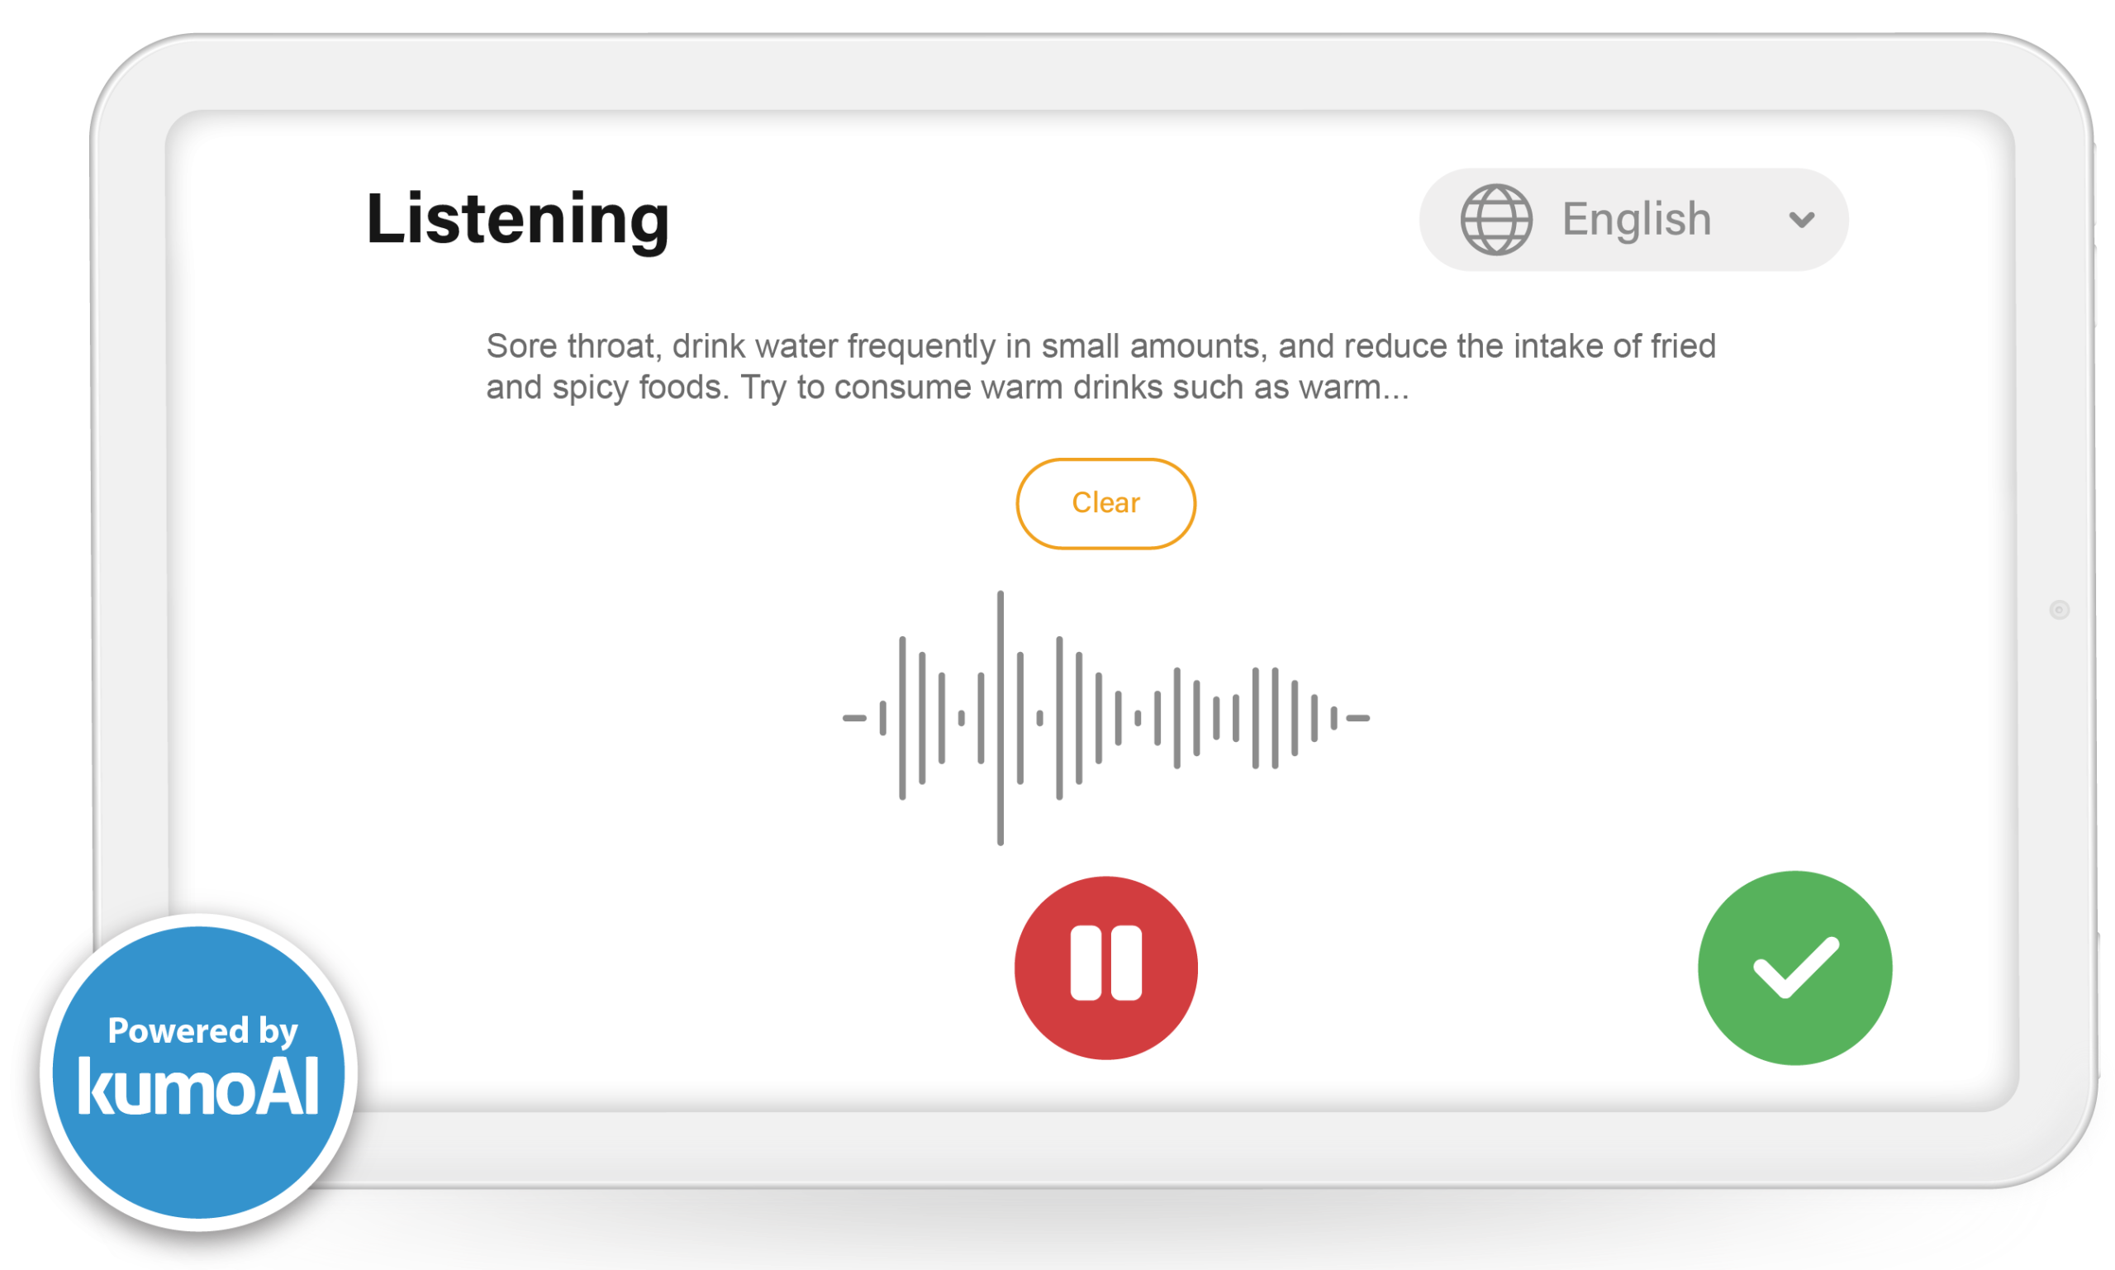Click the audio waveform visualization
This screenshot has height=1270, width=2115.
(x=1105, y=717)
